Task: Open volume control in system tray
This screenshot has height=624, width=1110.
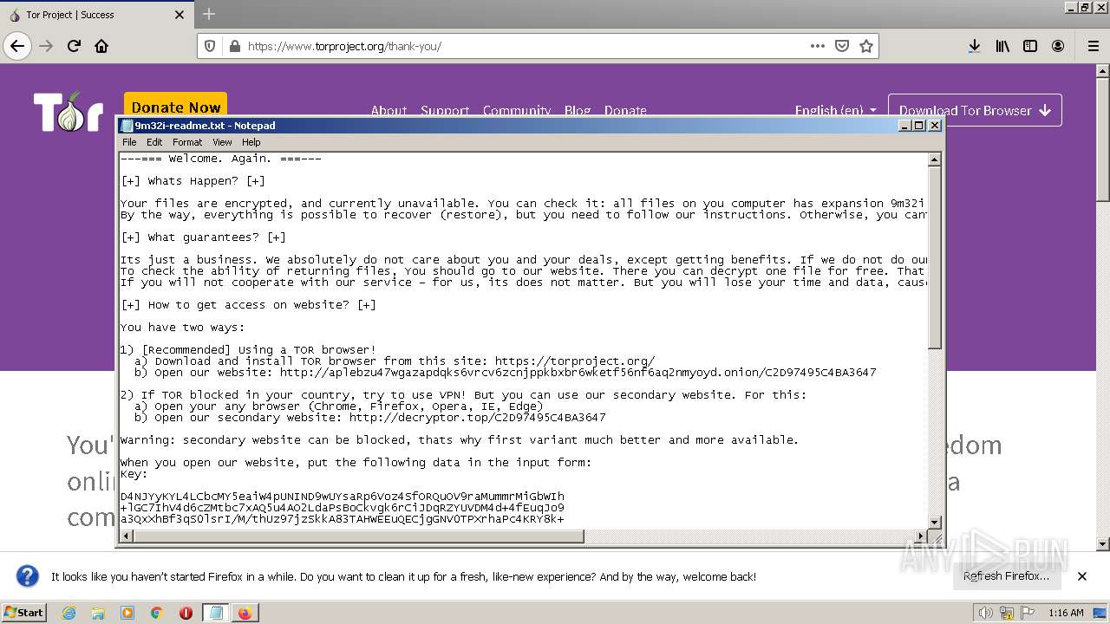Action: [985, 613]
